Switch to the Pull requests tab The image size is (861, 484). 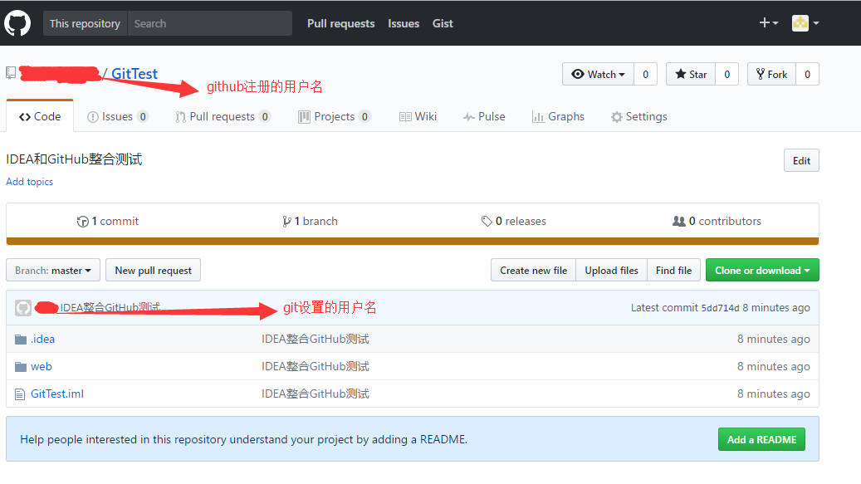click(x=223, y=116)
